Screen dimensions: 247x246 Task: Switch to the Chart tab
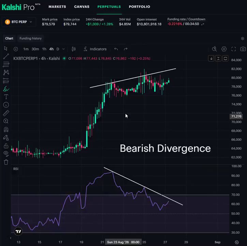pos(9,38)
